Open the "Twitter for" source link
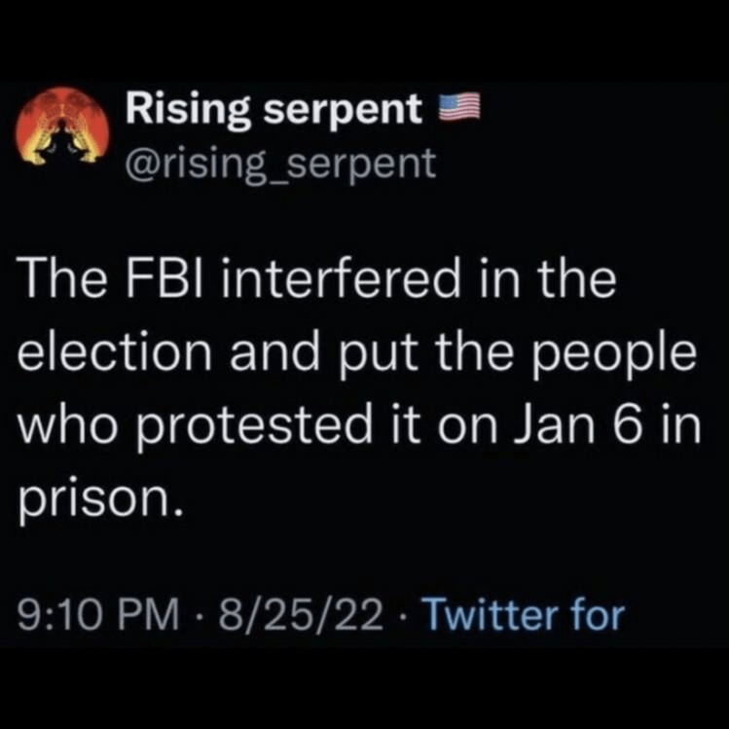Viewport: 729px width, 729px height. [526, 614]
